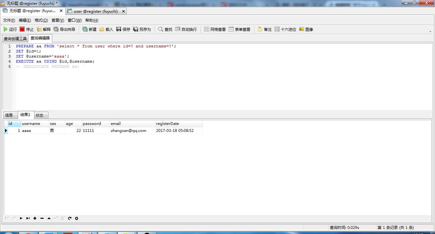435x234 pixels.
Task: Open the 查找 find tool
Action: tap(165, 29)
